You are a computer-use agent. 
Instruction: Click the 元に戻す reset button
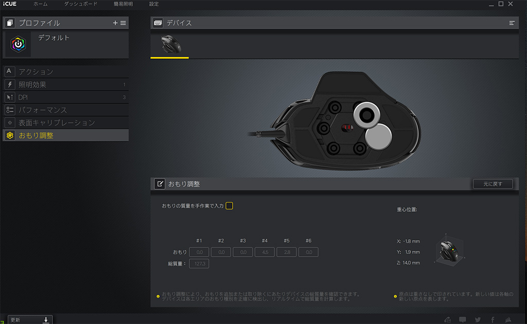click(493, 184)
